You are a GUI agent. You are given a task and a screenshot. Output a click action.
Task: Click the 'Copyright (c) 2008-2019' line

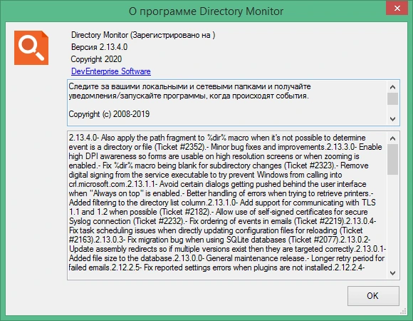pyautogui.click(x=109, y=114)
